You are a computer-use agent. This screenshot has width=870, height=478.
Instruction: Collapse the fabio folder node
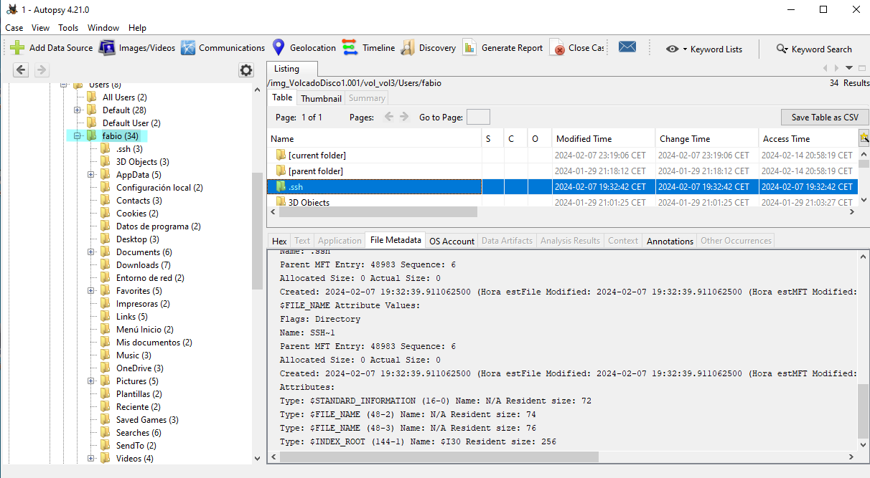click(78, 136)
